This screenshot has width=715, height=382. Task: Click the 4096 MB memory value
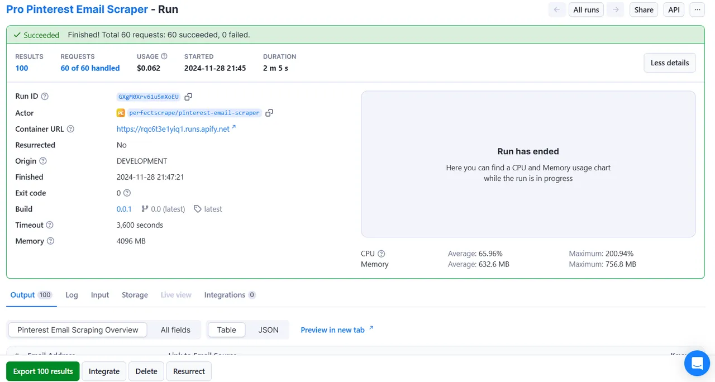click(x=131, y=241)
